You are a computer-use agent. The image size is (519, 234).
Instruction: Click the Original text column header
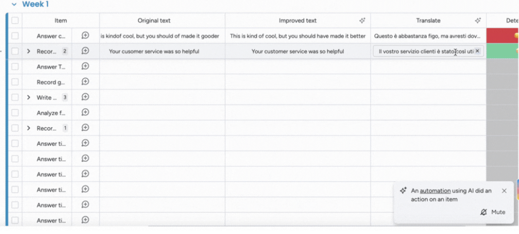point(154,20)
